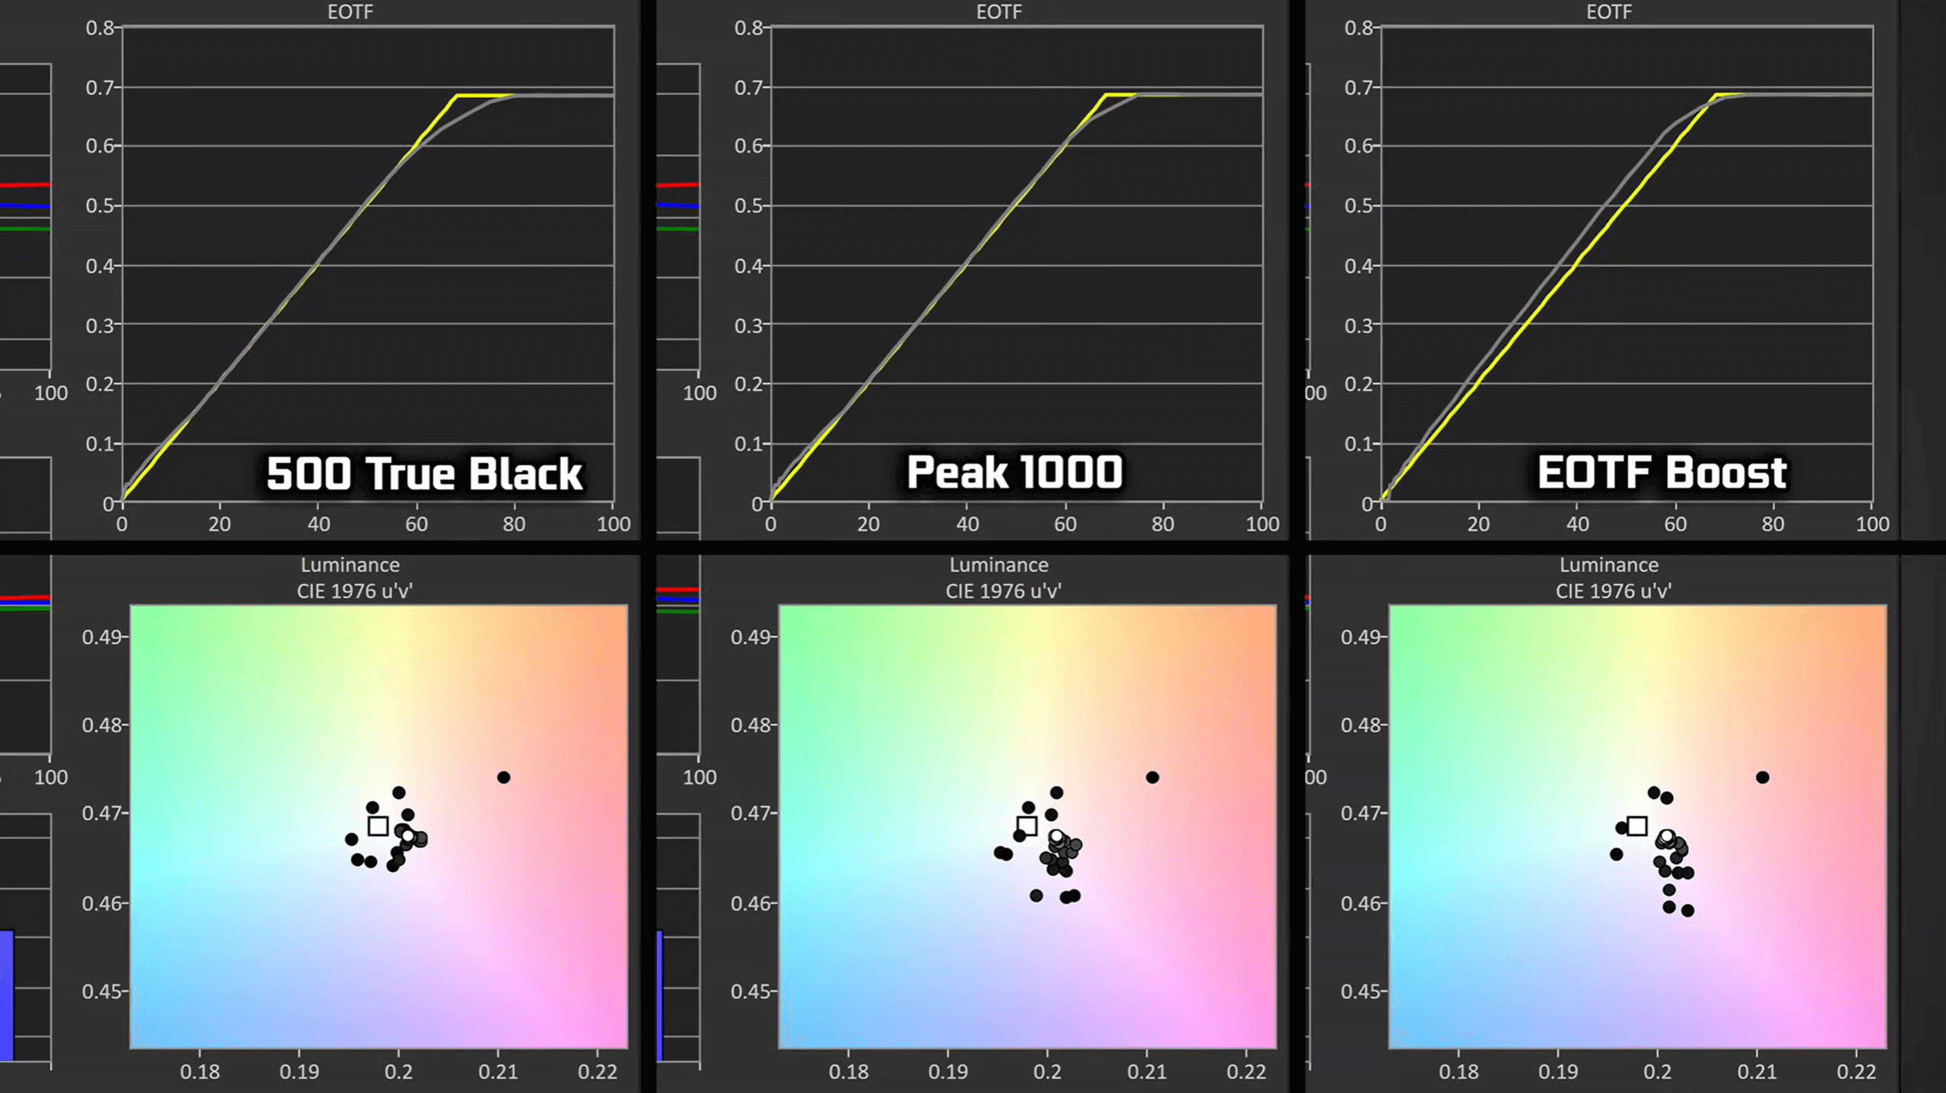Click lowest black dot in right chromaticity chart
The width and height of the screenshot is (1946, 1093).
coord(1687,911)
